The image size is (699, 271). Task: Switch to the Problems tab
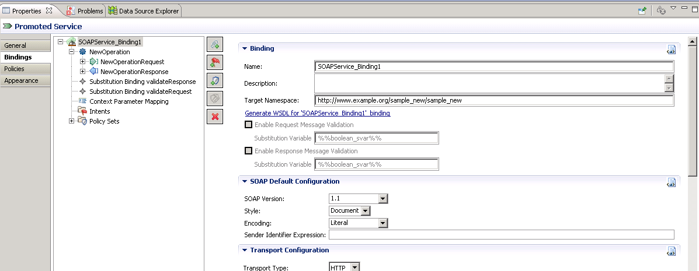[85, 10]
